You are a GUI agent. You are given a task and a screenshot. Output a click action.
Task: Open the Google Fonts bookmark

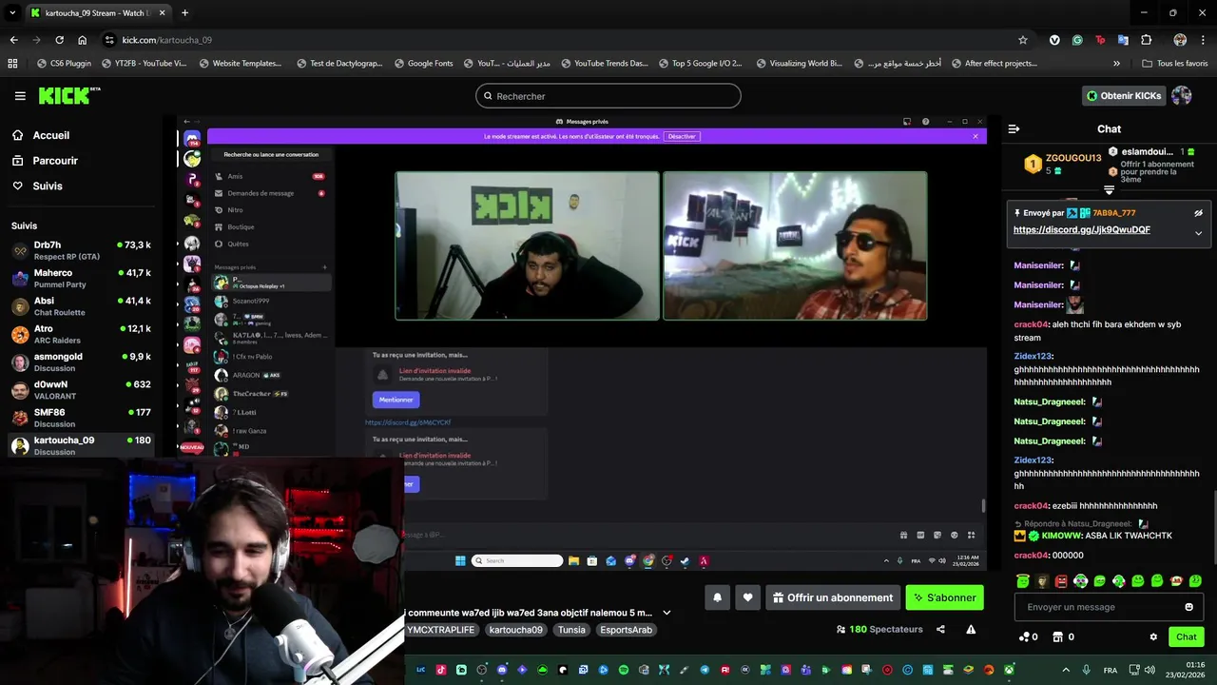click(x=423, y=64)
